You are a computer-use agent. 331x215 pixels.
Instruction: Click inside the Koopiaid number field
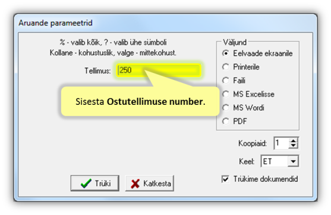(x=282, y=143)
